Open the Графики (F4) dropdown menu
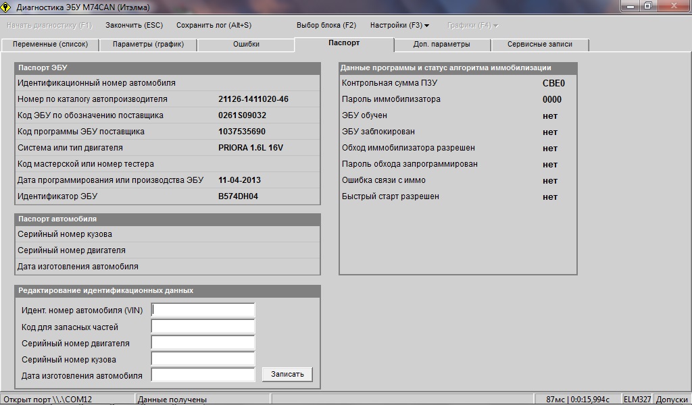Screen dimensions: 692x405 pos(472,25)
